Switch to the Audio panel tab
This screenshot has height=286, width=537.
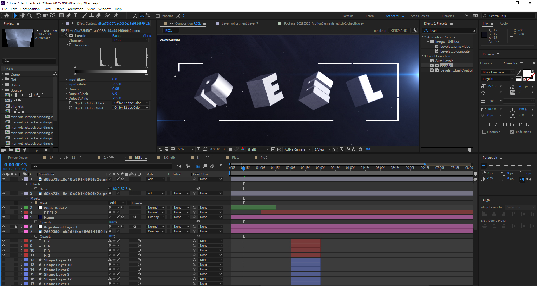click(x=503, y=23)
